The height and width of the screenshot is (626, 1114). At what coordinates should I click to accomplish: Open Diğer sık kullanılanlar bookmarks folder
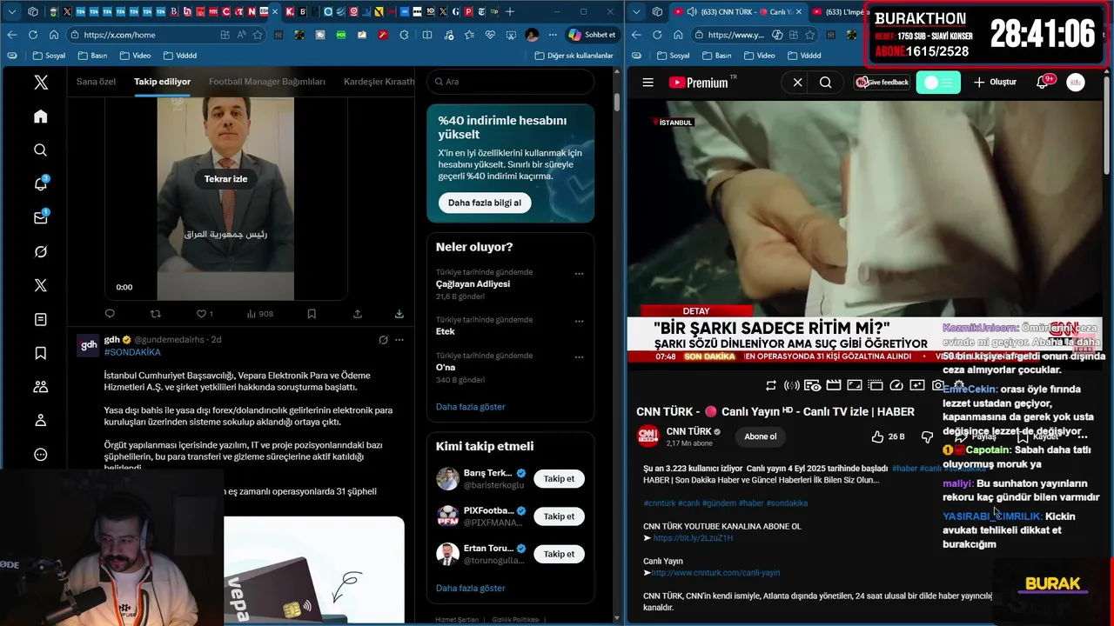pos(574,56)
